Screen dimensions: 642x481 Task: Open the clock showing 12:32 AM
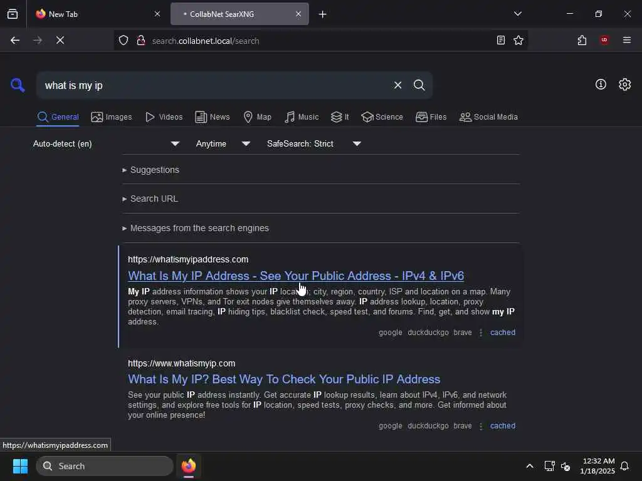coord(597,466)
